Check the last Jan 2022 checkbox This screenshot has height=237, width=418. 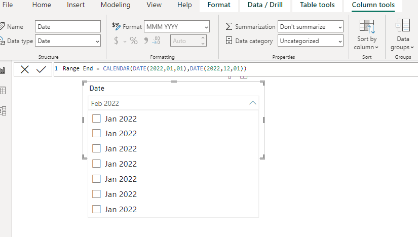pyautogui.click(x=96, y=209)
